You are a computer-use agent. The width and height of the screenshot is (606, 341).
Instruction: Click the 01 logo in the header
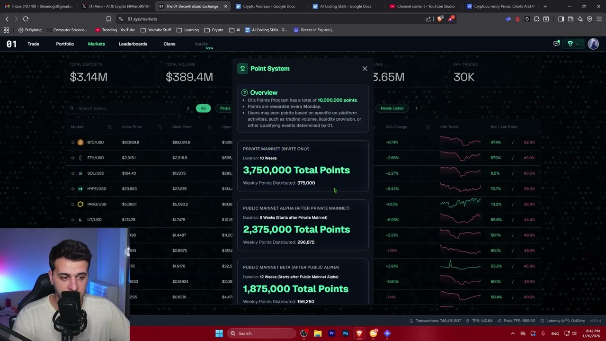(11, 44)
